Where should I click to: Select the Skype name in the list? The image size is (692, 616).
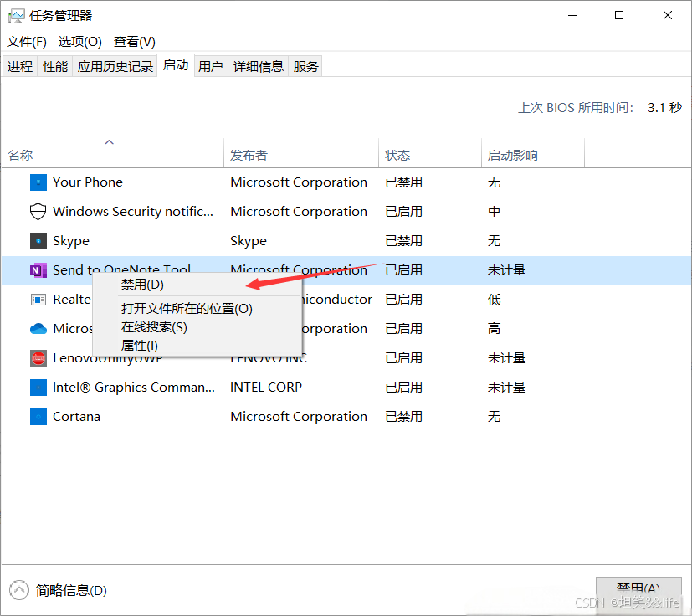[71, 241]
